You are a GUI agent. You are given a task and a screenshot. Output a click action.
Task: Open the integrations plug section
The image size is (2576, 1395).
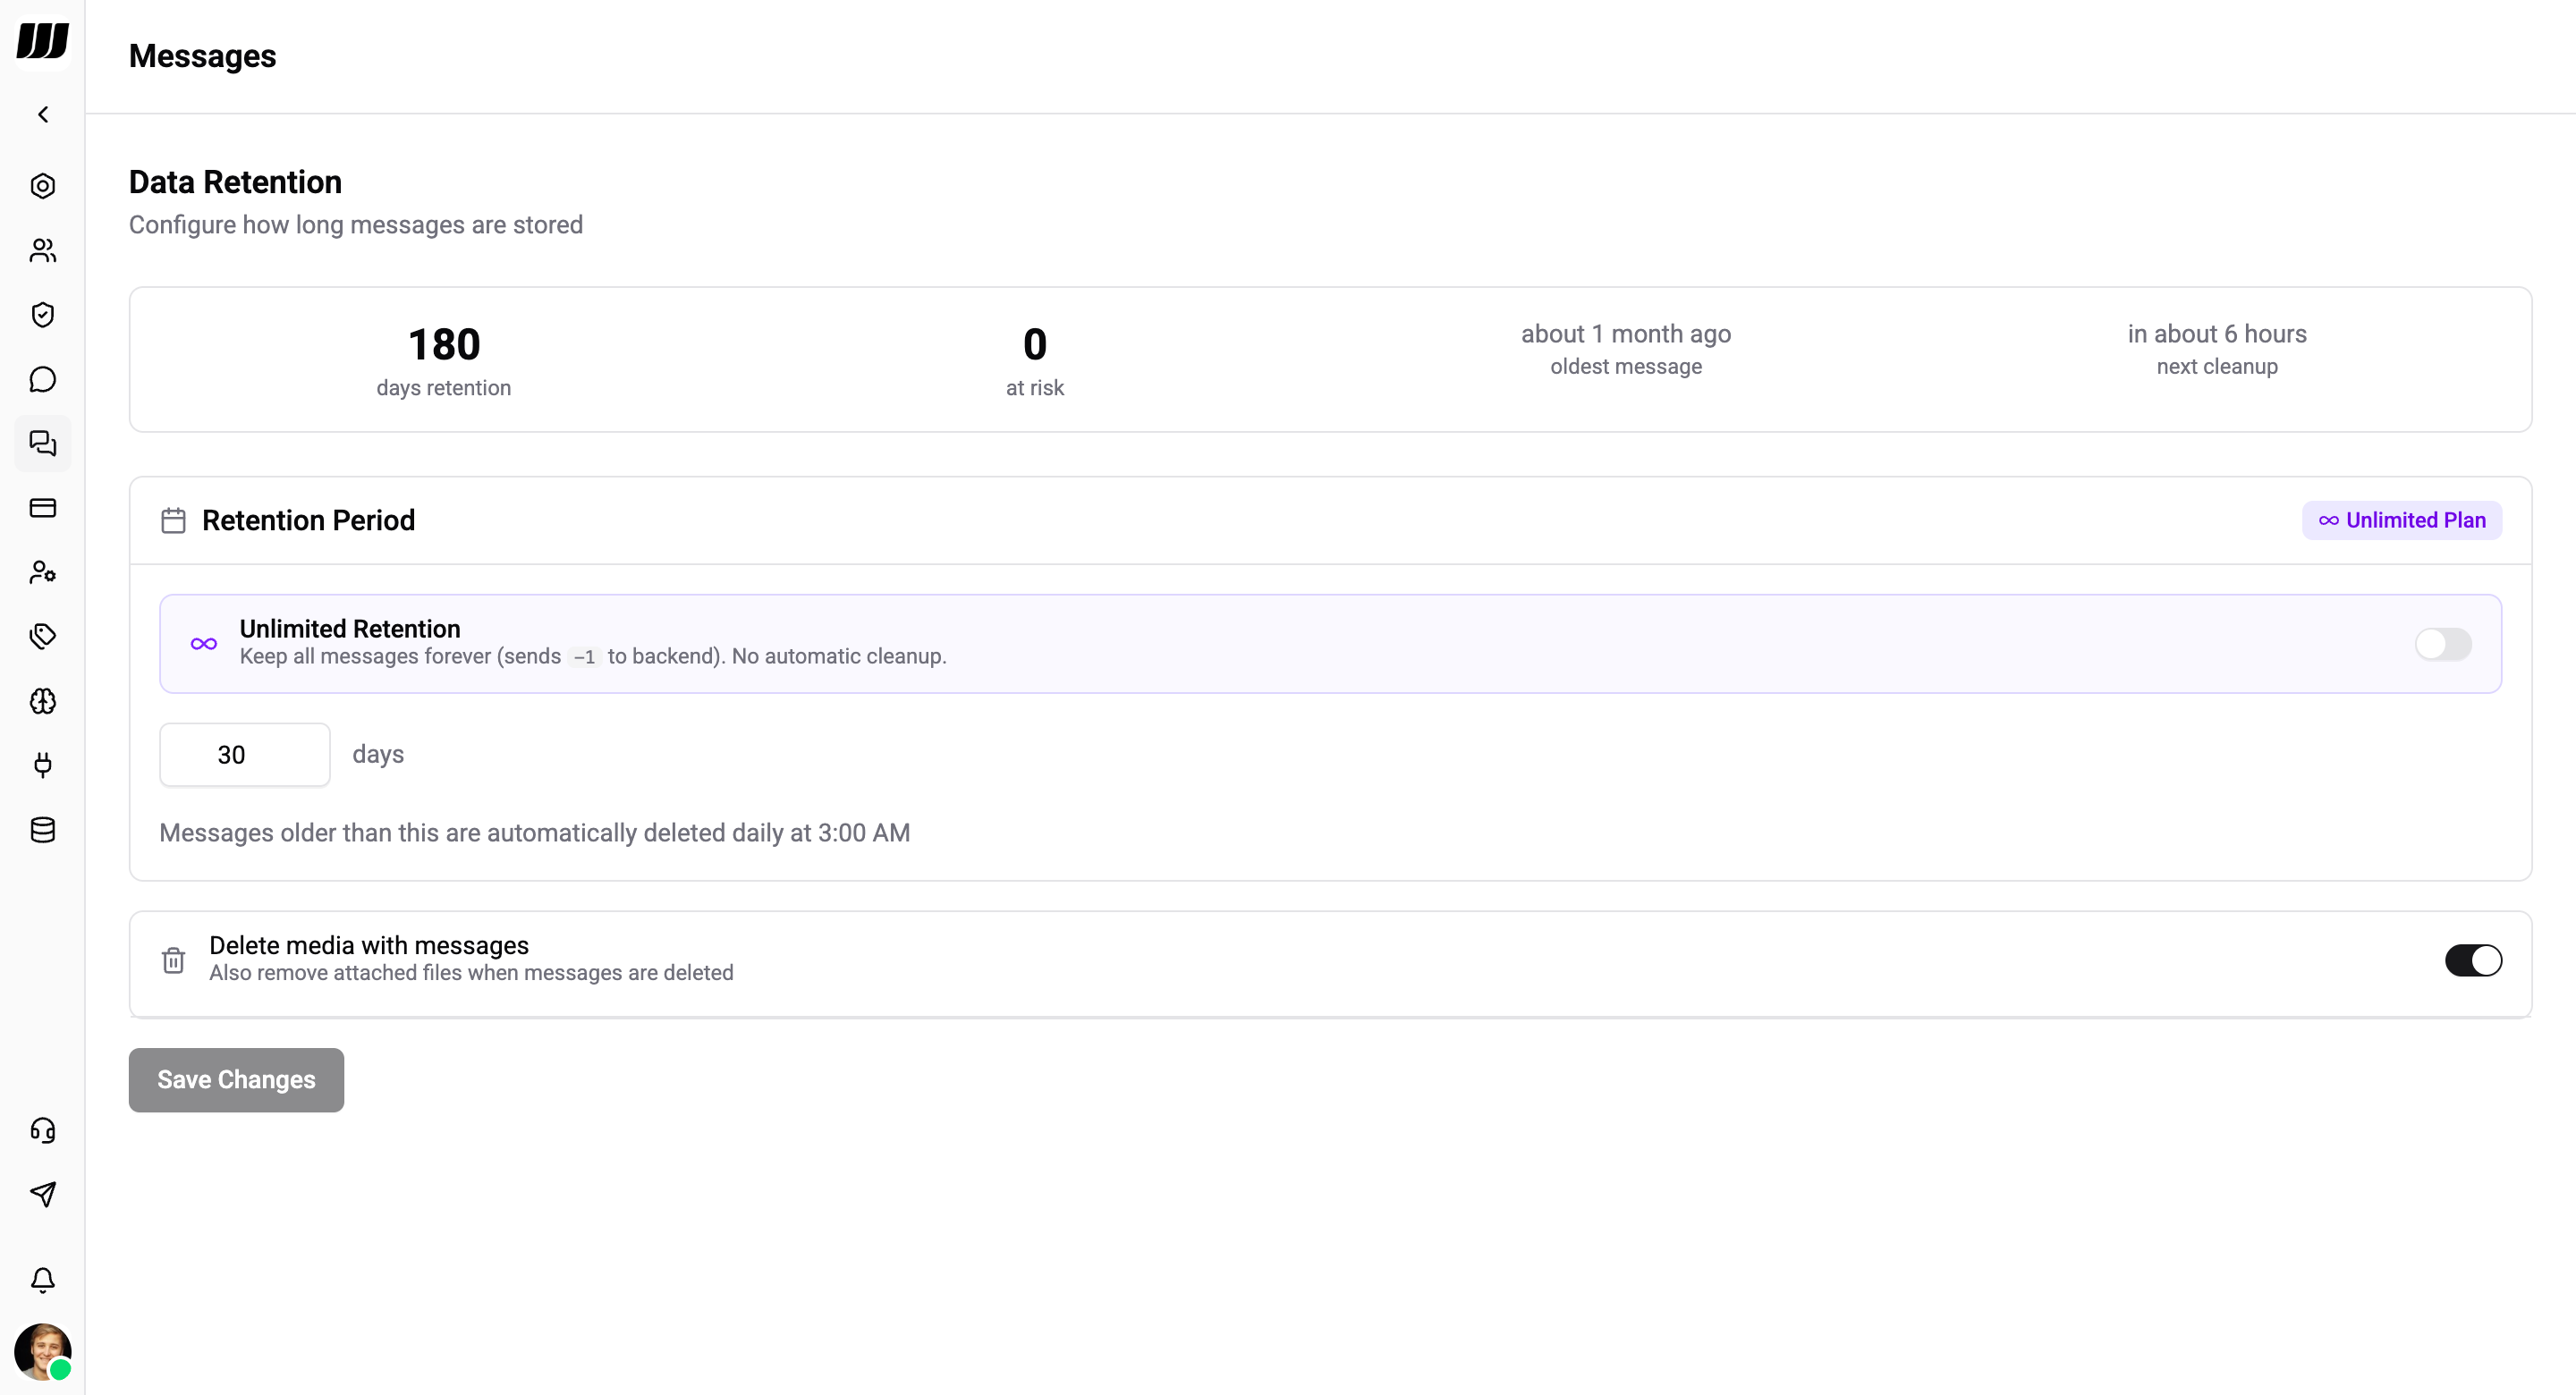pyautogui.click(x=43, y=766)
